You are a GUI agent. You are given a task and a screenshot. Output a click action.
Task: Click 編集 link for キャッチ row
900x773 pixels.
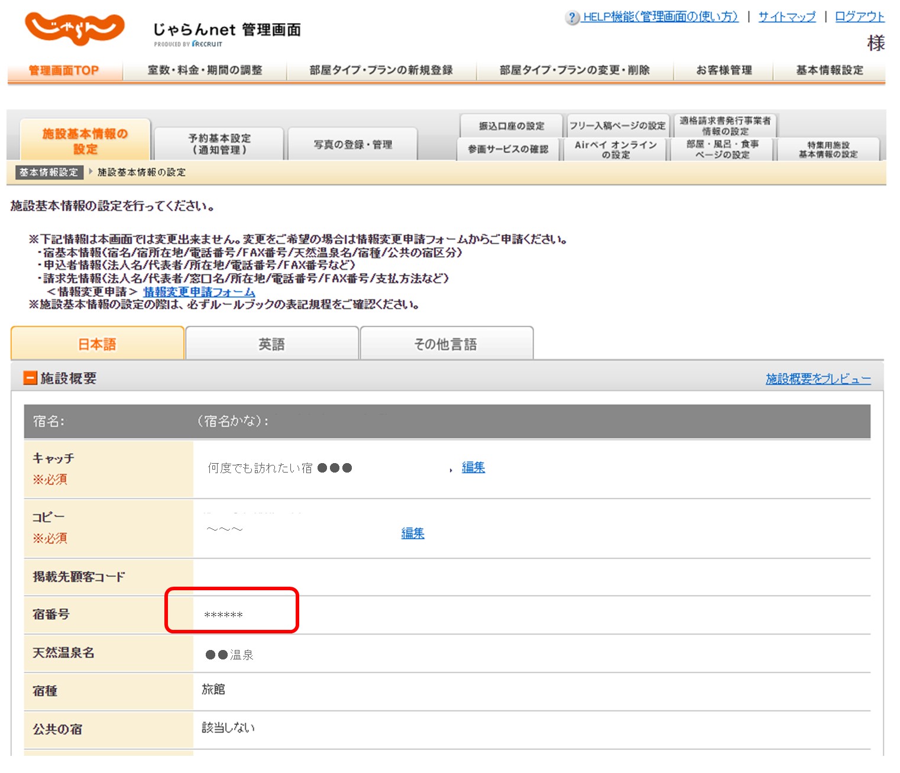tap(473, 467)
